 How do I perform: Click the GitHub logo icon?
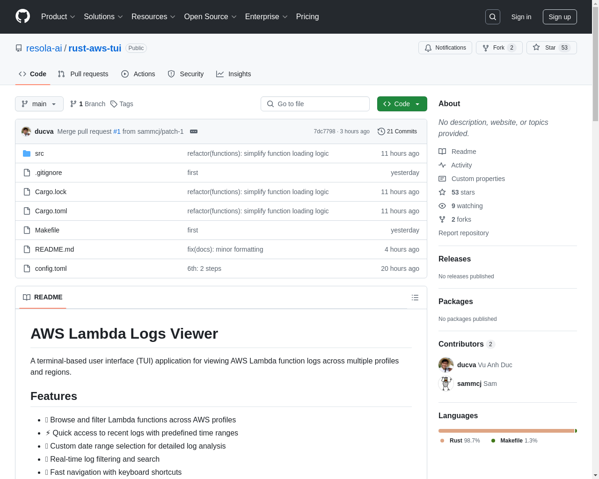pyautogui.click(x=22, y=16)
